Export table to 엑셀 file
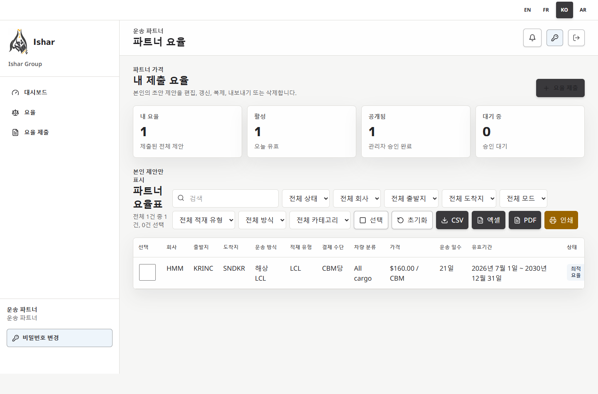This screenshot has height=394, width=598. [x=488, y=220]
